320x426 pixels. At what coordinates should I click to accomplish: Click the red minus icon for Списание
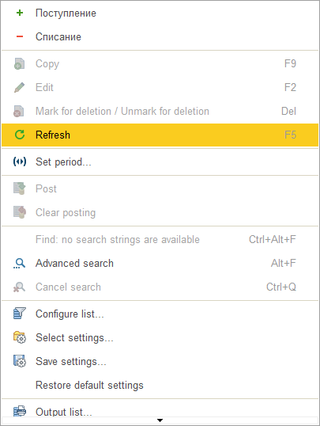[20, 36]
